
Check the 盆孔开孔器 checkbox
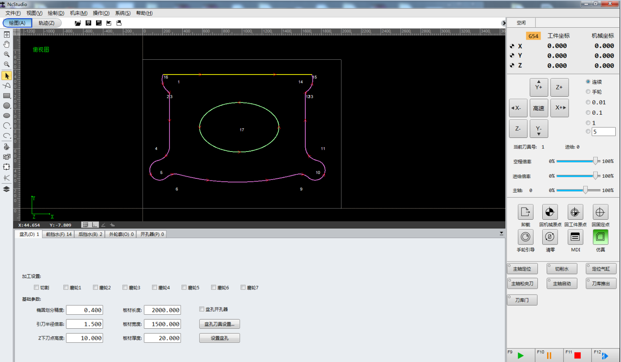click(x=202, y=309)
